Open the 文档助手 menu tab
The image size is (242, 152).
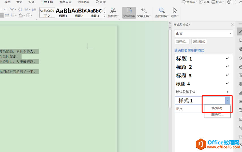click(83, 2)
